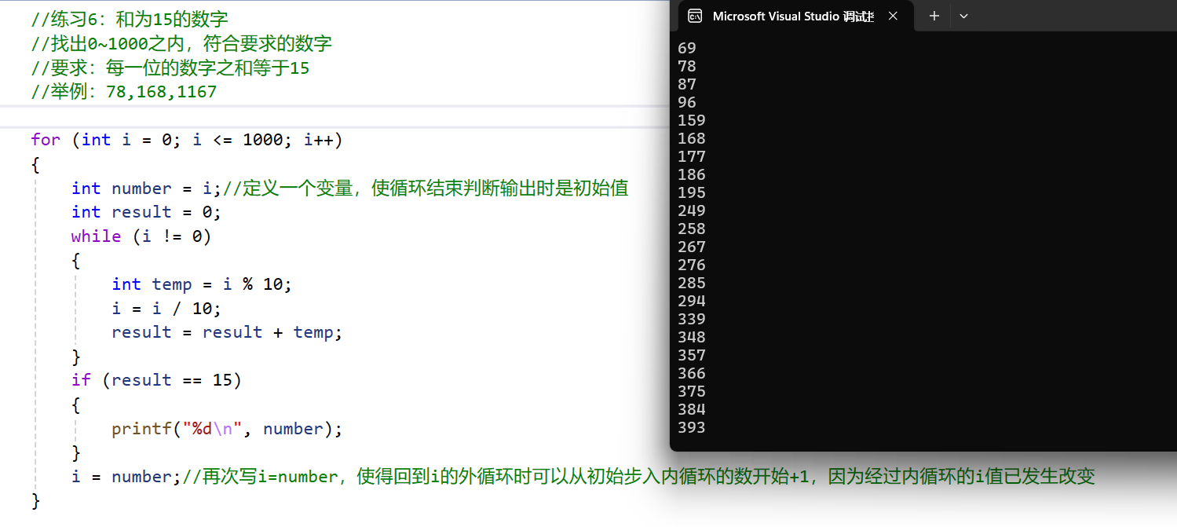Image resolution: width=1177 pixels, height=527 pixels.
Task: Click output line 177 in console
Action: (x=691, y=156)
